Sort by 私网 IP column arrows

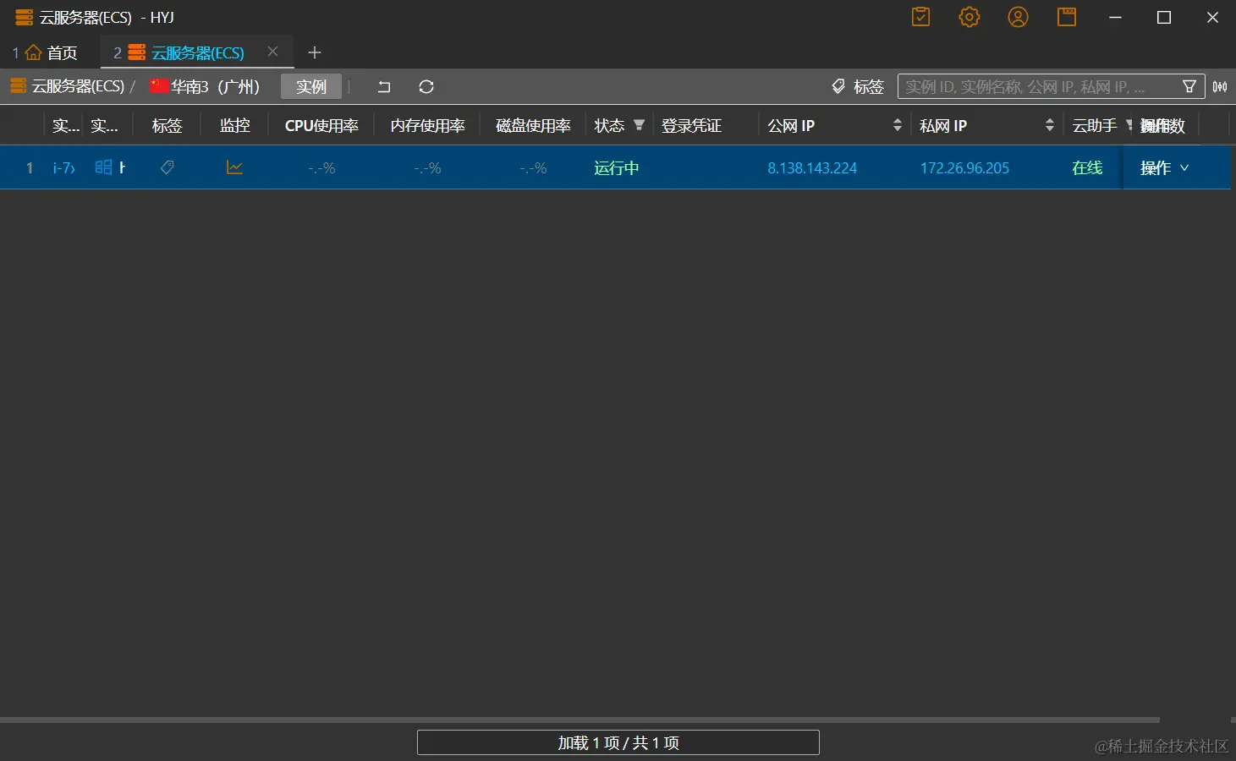pos(1050,125)
